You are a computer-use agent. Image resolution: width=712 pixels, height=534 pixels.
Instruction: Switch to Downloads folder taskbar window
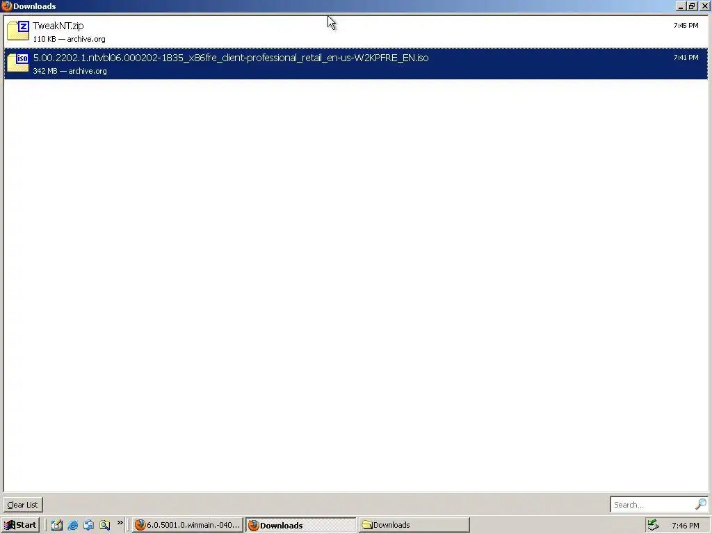pyautogui.click(x=414, y=525)
